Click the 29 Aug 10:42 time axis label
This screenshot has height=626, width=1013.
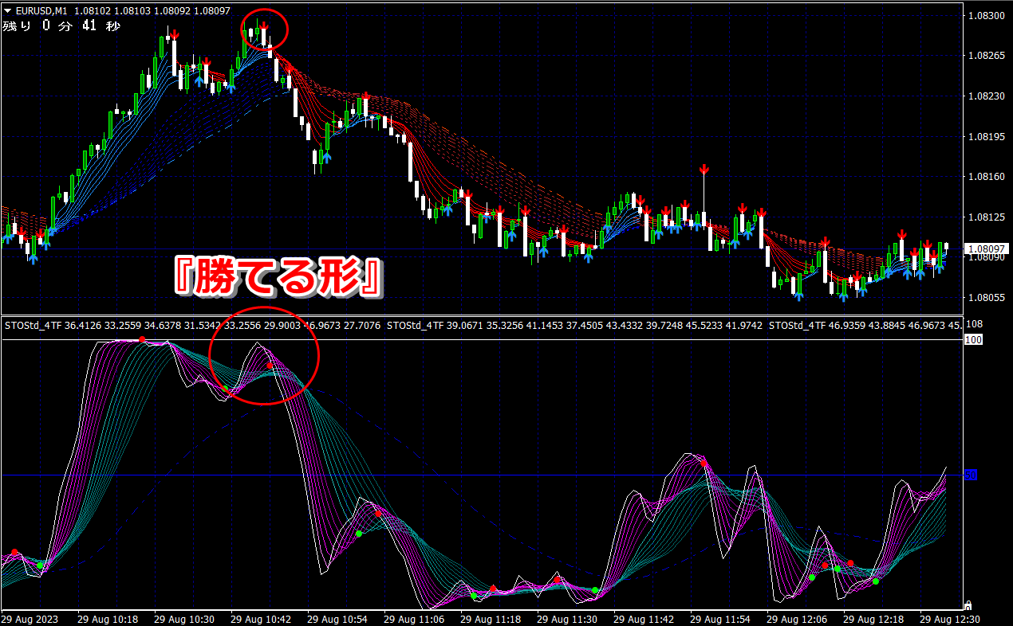point(262,619)
